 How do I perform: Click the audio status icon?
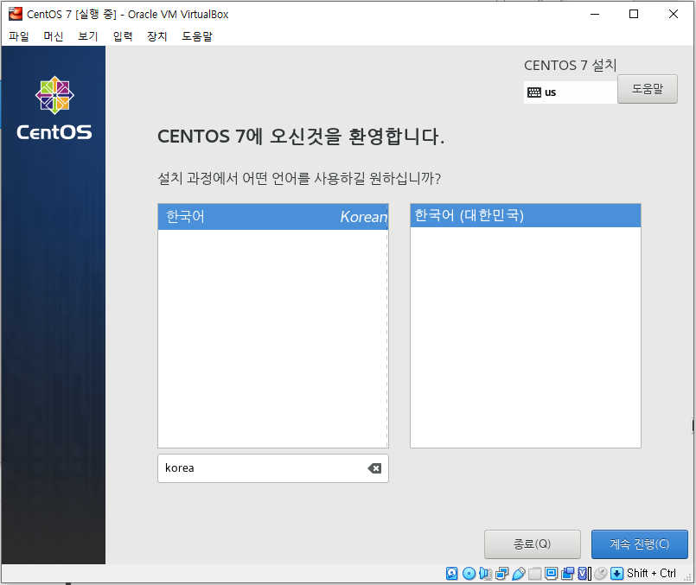point(486,574)
